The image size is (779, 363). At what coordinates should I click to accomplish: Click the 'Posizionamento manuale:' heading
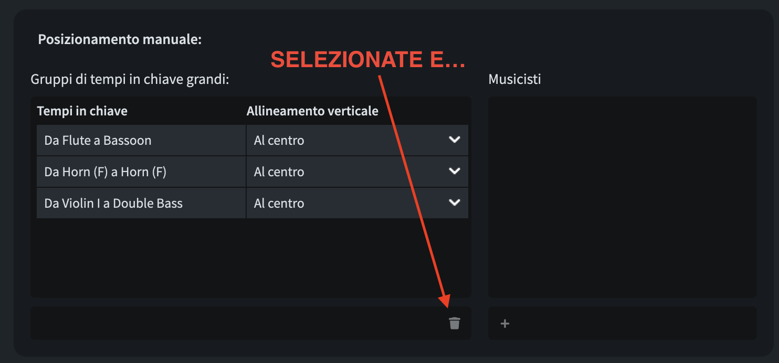[120, 40]
